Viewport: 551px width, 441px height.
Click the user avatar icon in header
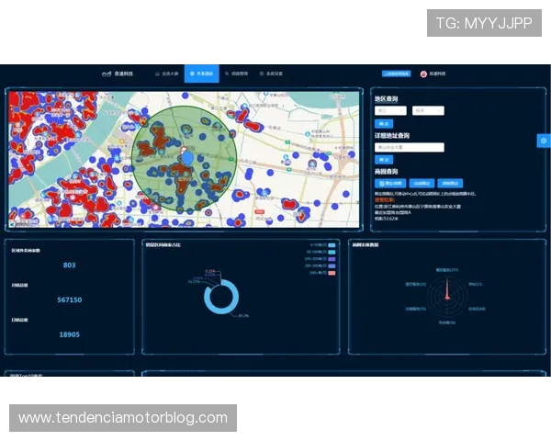coord(423,73)
